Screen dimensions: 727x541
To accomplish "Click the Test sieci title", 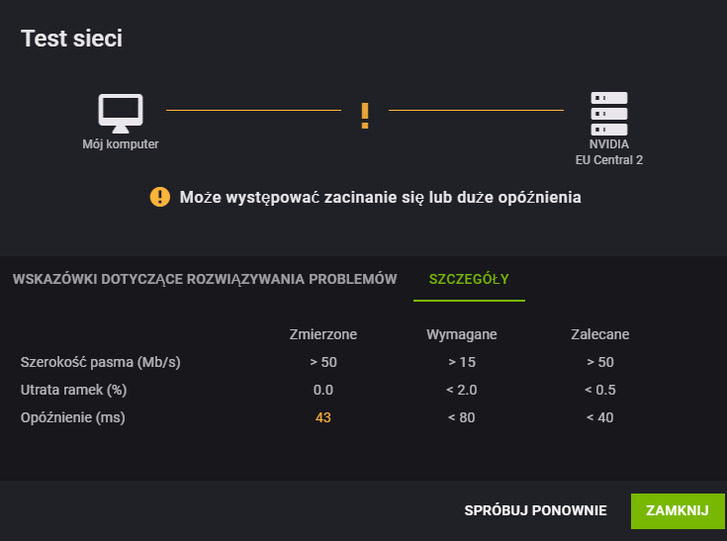I will tap(72, 39).
